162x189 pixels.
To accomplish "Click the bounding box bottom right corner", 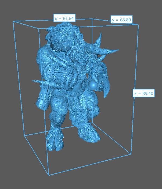I will [x=131, y=154].
